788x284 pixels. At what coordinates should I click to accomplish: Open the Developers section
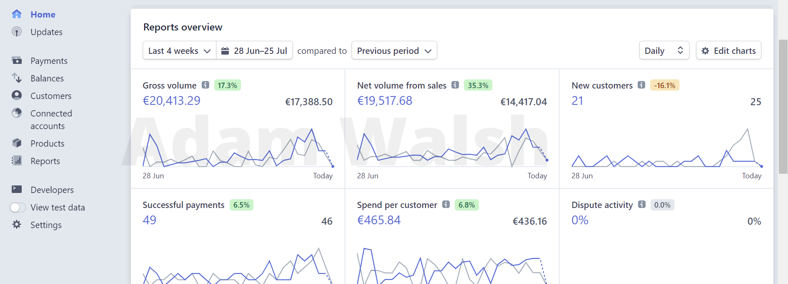pos(52,190)
